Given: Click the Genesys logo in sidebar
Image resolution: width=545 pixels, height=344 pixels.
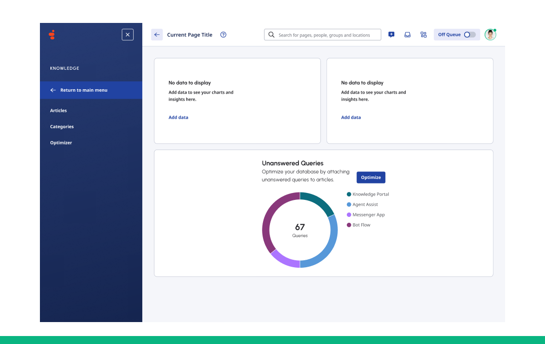Looking at the screenshot, I should [52, 35].
